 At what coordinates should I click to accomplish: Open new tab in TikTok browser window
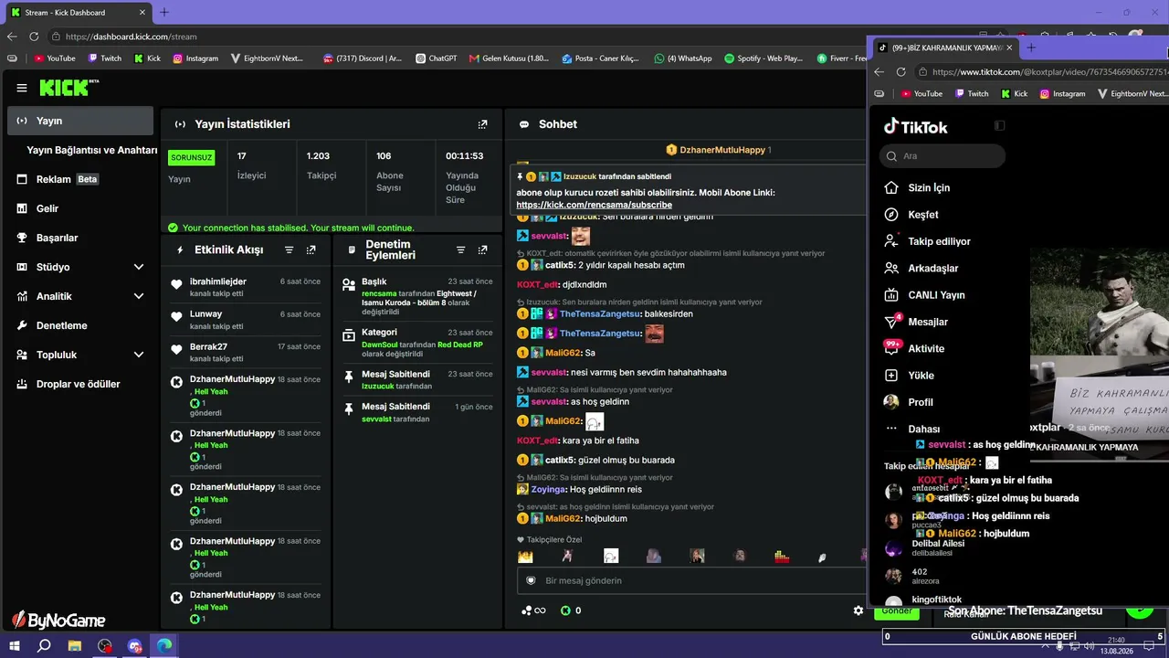(x=1031, y=48)
